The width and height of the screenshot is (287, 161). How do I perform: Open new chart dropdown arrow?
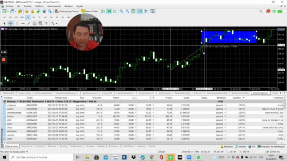pos(8,11)
